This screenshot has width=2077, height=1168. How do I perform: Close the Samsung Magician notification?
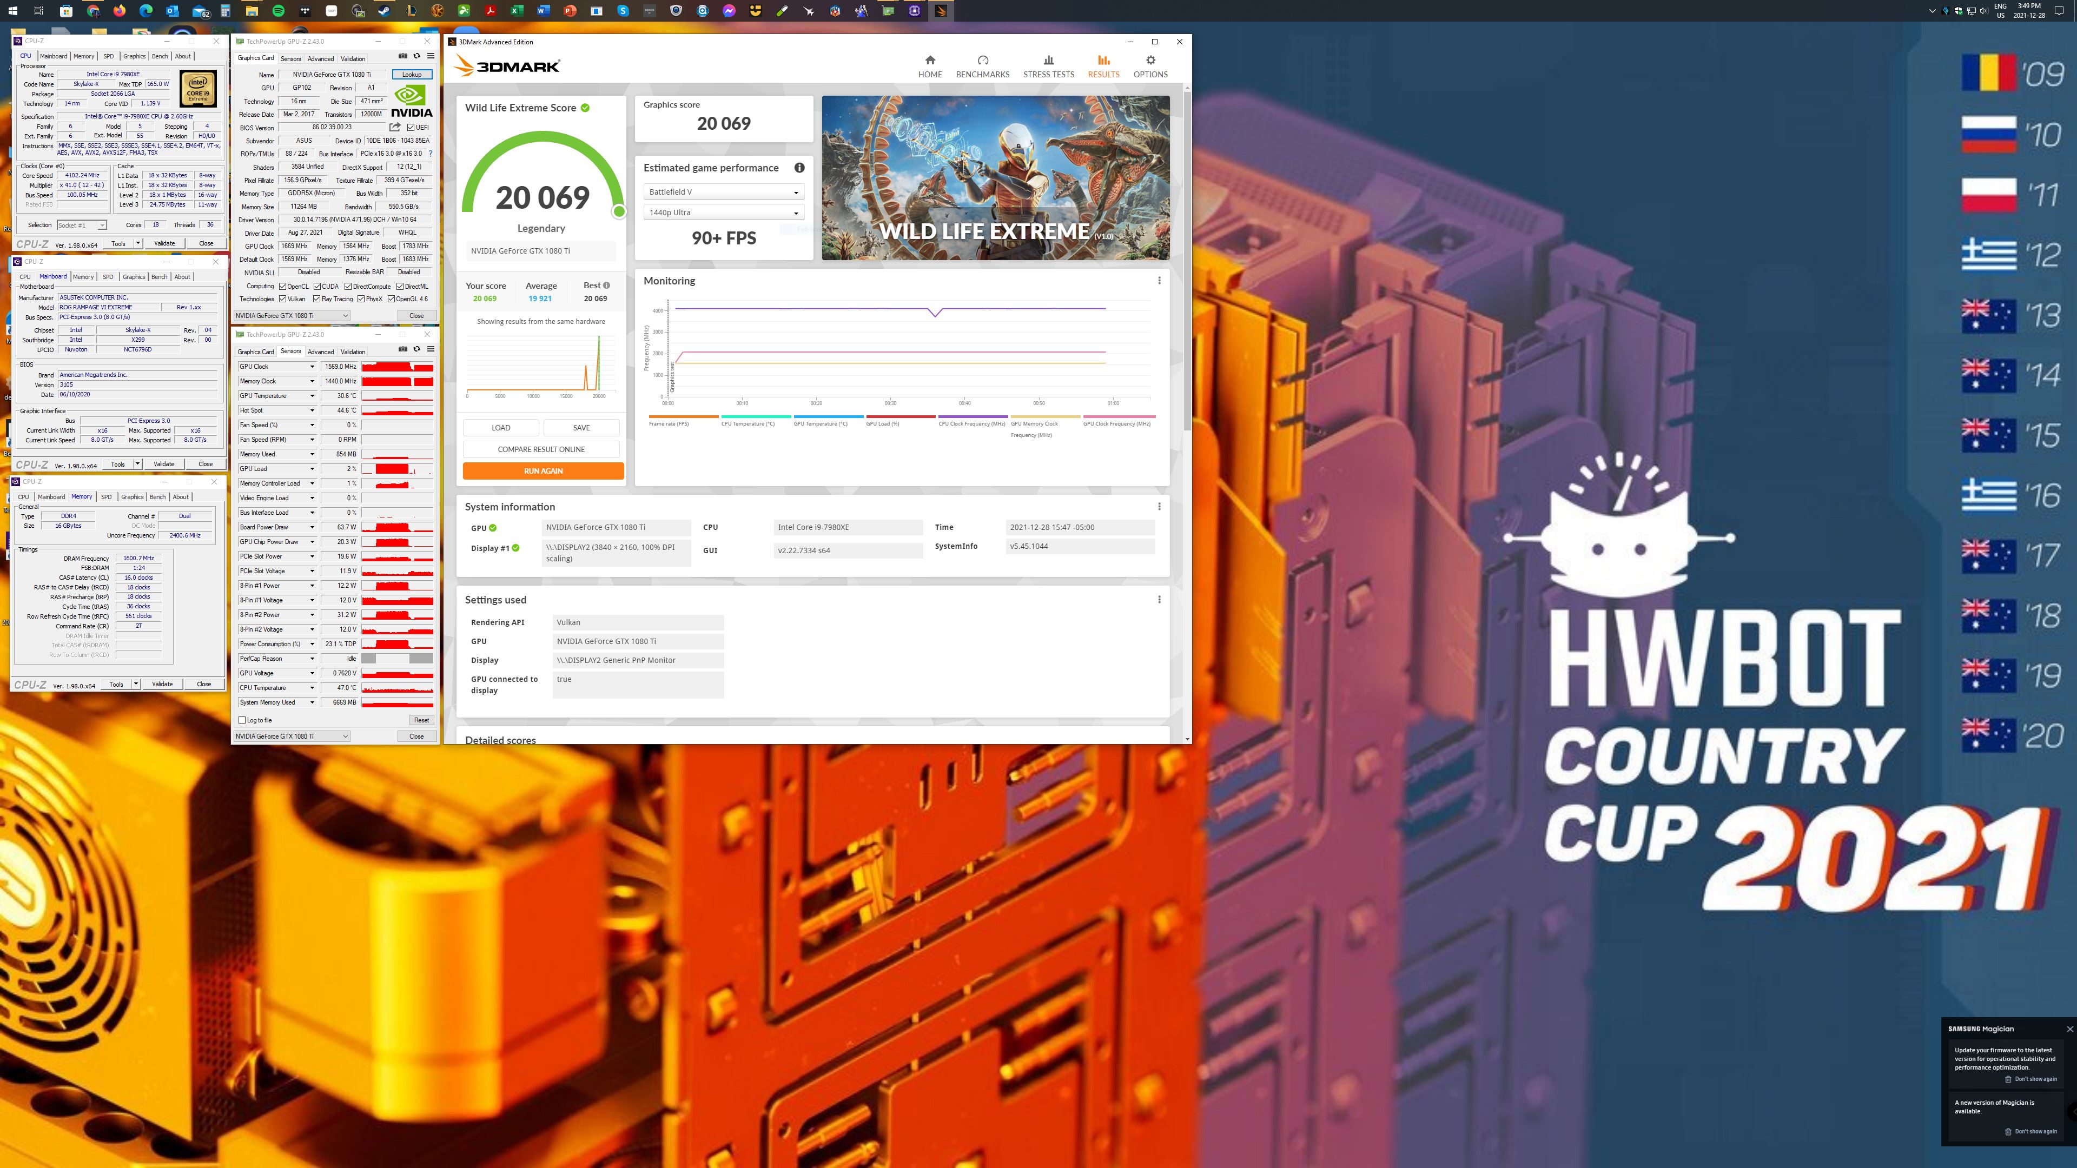(2069, 1028)
